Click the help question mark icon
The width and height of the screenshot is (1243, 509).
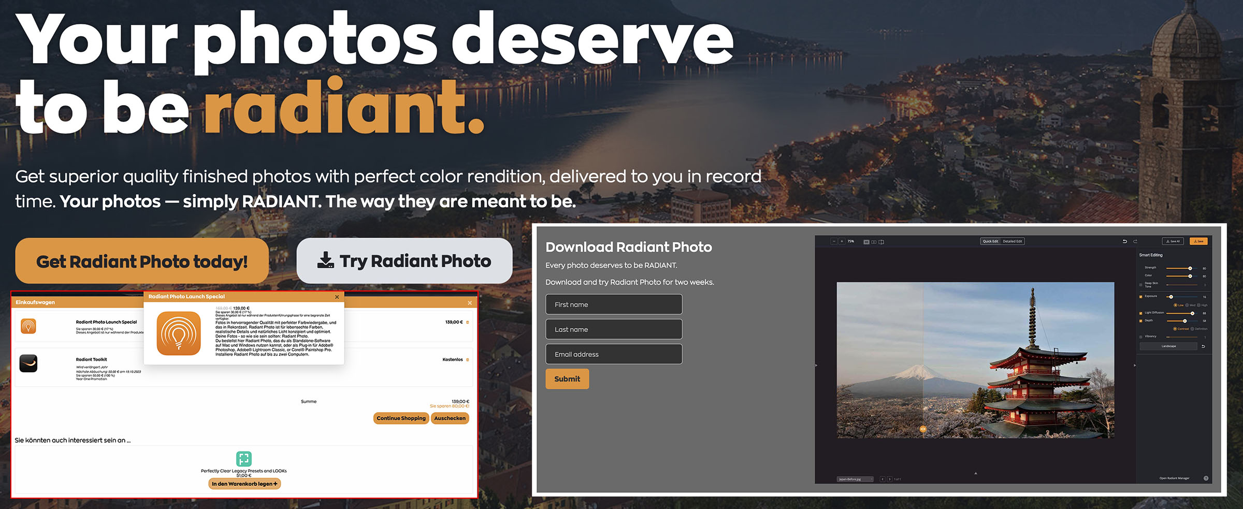click(1206, 478)
